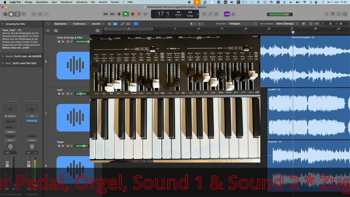Click the Rewind transport button
This screenshot has height=197, width=350.
(105, 14)
